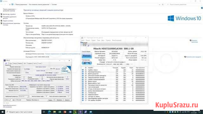Open the Help icon in System window
The width and height of the screenshot is (203, 114).
(202, 8)
